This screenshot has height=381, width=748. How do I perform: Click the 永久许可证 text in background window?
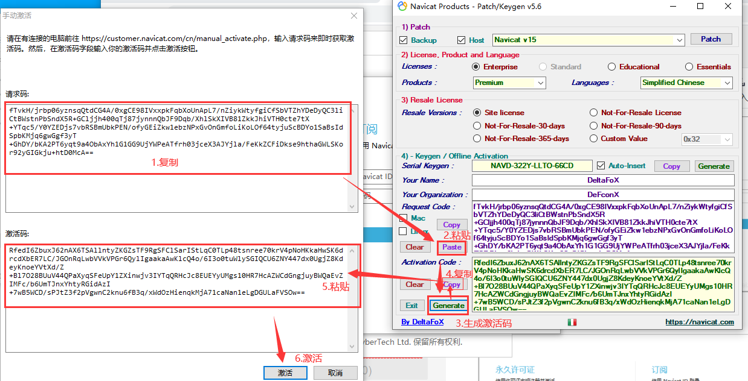(x=515, y=370)
